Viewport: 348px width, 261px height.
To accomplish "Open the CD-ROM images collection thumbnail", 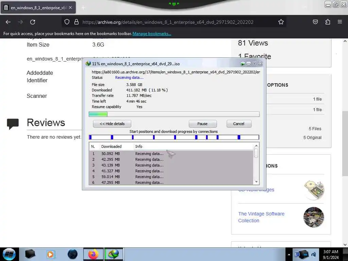I will click(x=314, y=190).
